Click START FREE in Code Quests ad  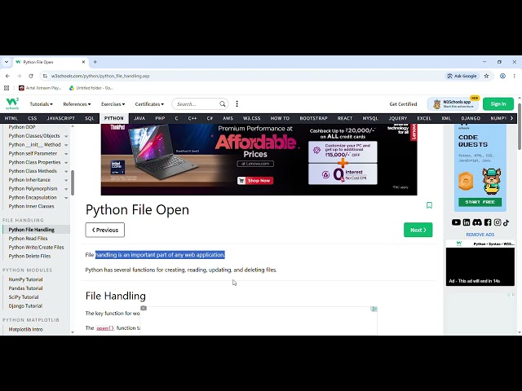click(x=480, y=202)
